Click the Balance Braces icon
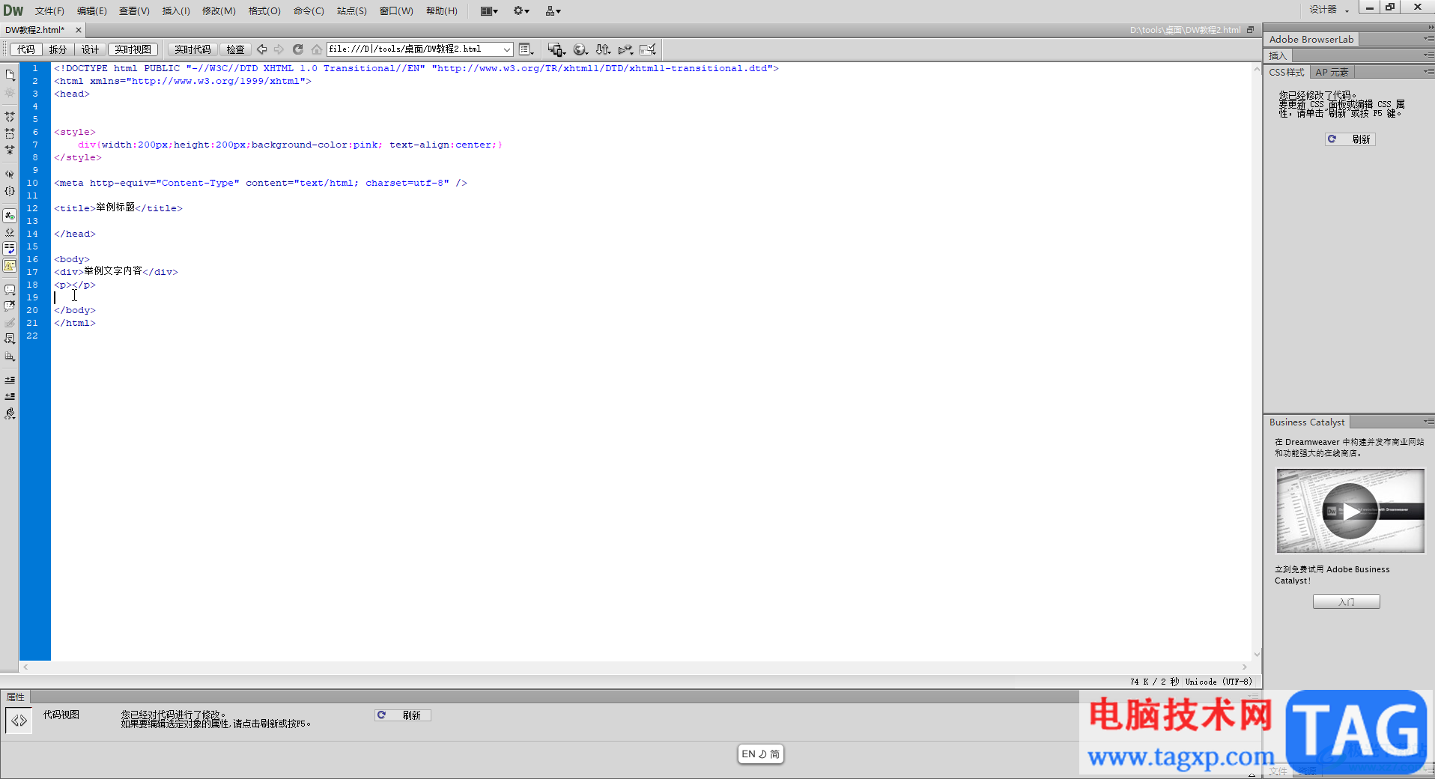Viewport: 1435px width, 779px height. pyautogui.click(x=10, y=191)
